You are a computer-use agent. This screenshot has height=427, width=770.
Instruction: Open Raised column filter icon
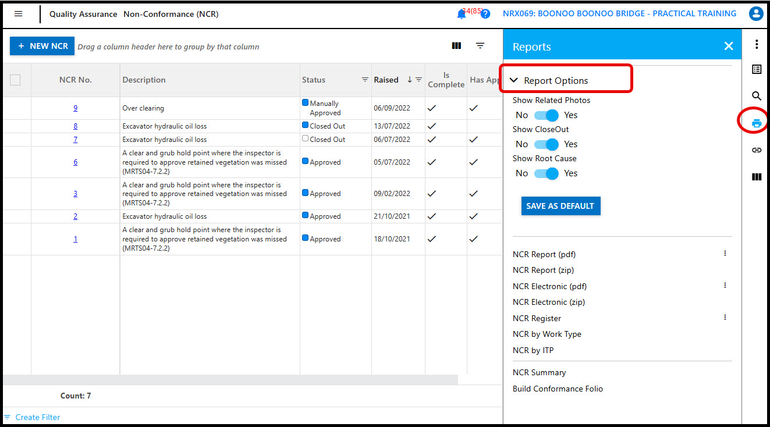pos(418,80)
